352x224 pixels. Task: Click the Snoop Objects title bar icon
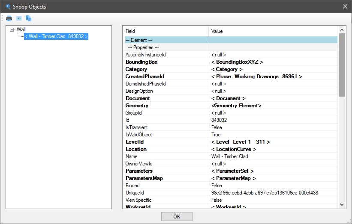coord(8,7)
